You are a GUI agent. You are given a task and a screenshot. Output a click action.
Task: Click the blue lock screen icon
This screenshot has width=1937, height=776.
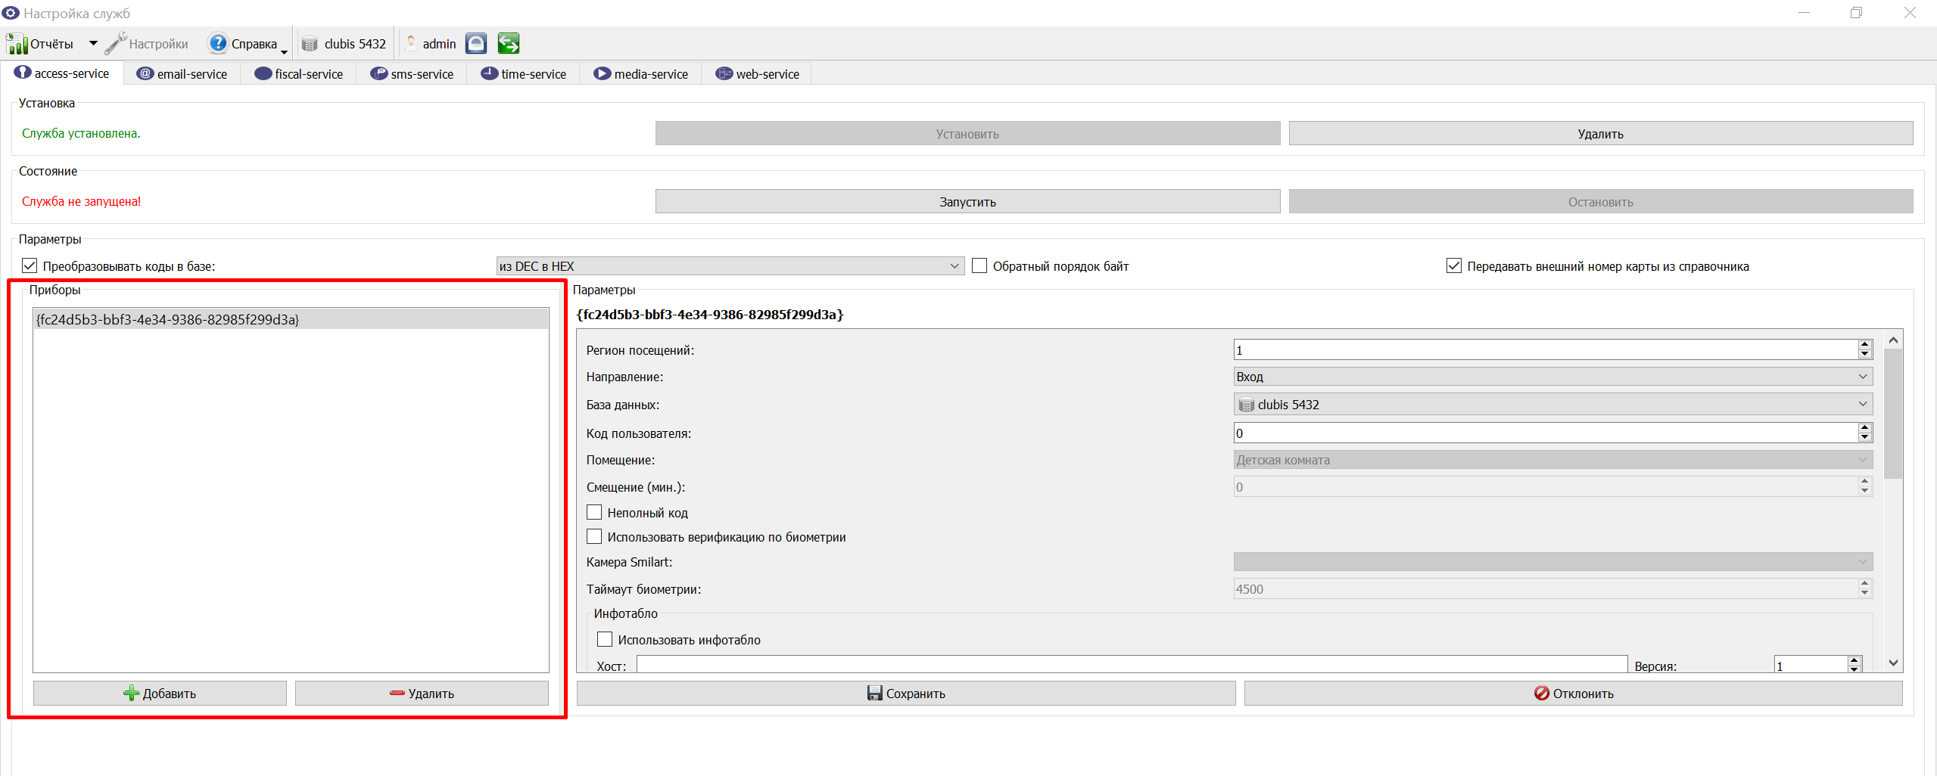[476, 43]
